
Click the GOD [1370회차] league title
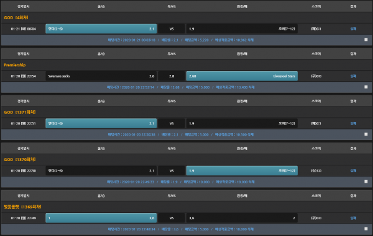coord(20,159)
